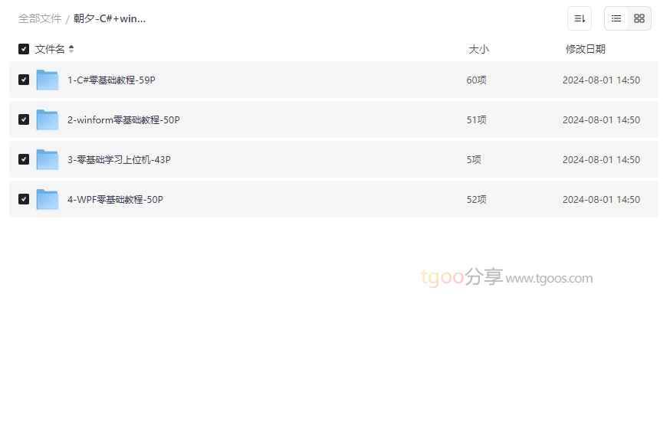Click the 大小 column header

pyautogui.click(x=478, y=50)
